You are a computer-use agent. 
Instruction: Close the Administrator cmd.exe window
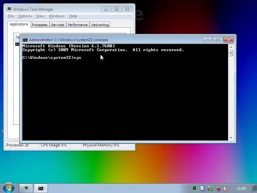pyautogui.click(x=228, y=40)
